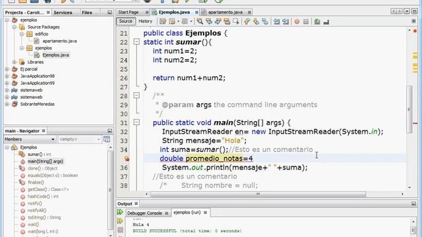Click the editor horizontal scrollbar

258,194
